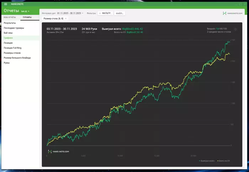Click the '2 среднее число столов' text
The width and height of the screenshot is (249, 172).
(219, 32)
